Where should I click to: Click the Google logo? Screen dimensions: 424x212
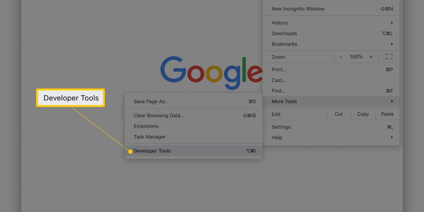(x=211, y=73)
